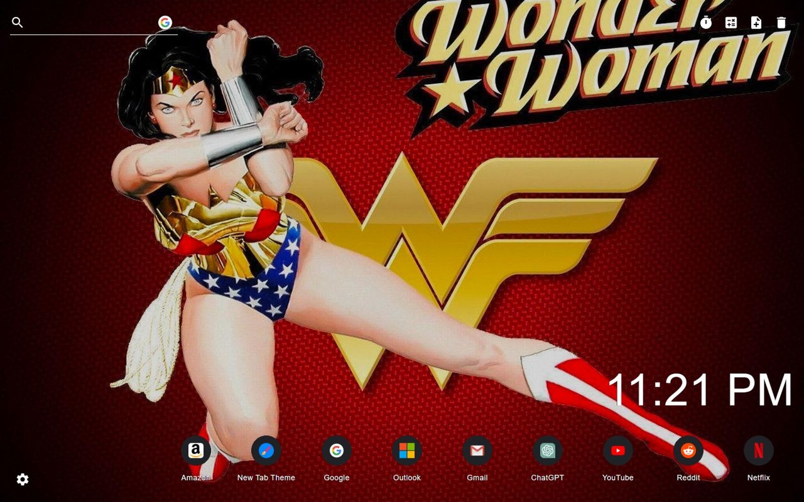This screenshot has height=502, width=804.
Task: Click the magnifier search icon
Action: coord(18,23)
